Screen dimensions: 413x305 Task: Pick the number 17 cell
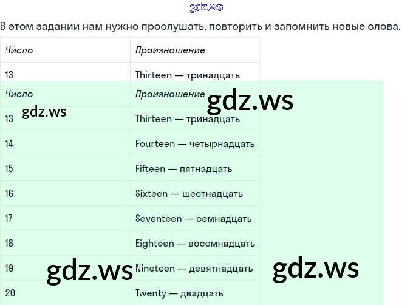9,219
